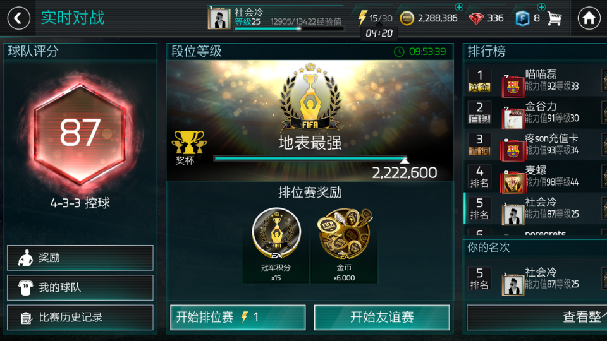Tap the trophy progress bar marker
This screenshot has height=341, width=607.
(405, 160)
